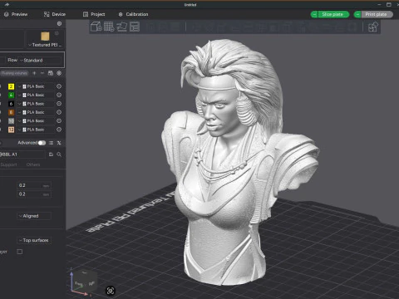This screenshot has width=399, height=299.
Task: Edit filament 12 preset icon
Action: tap(59, 130)
